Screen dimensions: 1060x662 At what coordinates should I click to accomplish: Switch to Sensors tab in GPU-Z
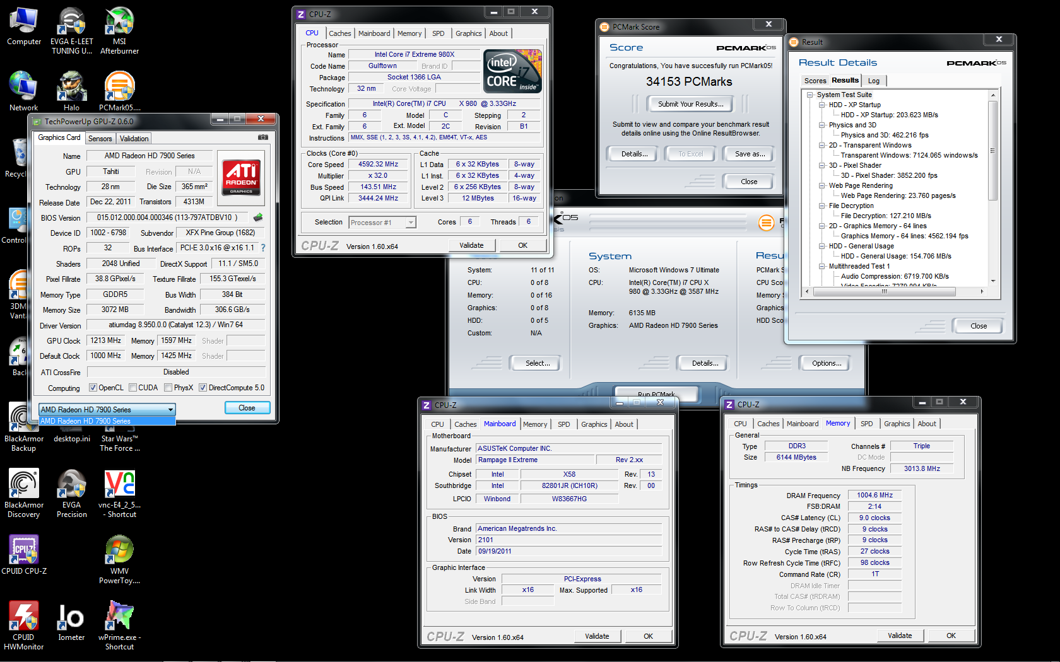pyautogui.click(x=100, y=139)
